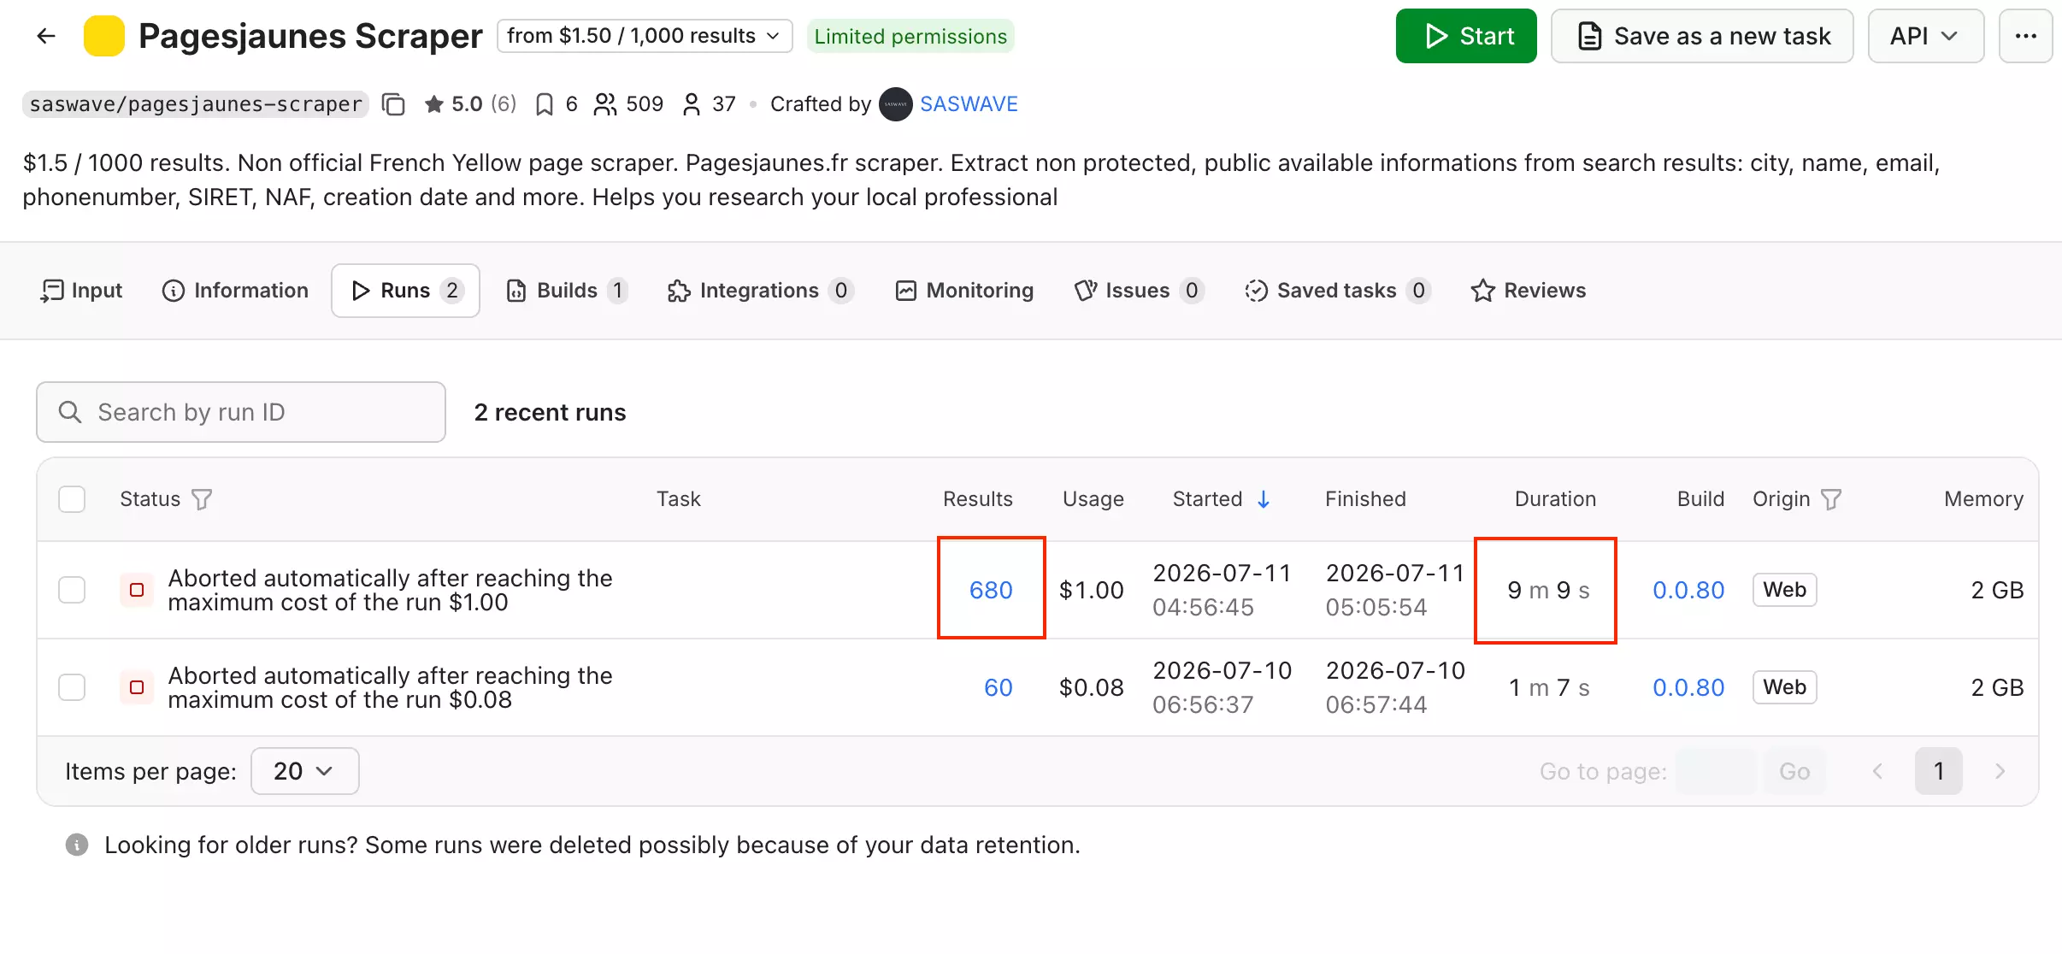Open the Monitoring tab

click(x=964, y=291)
